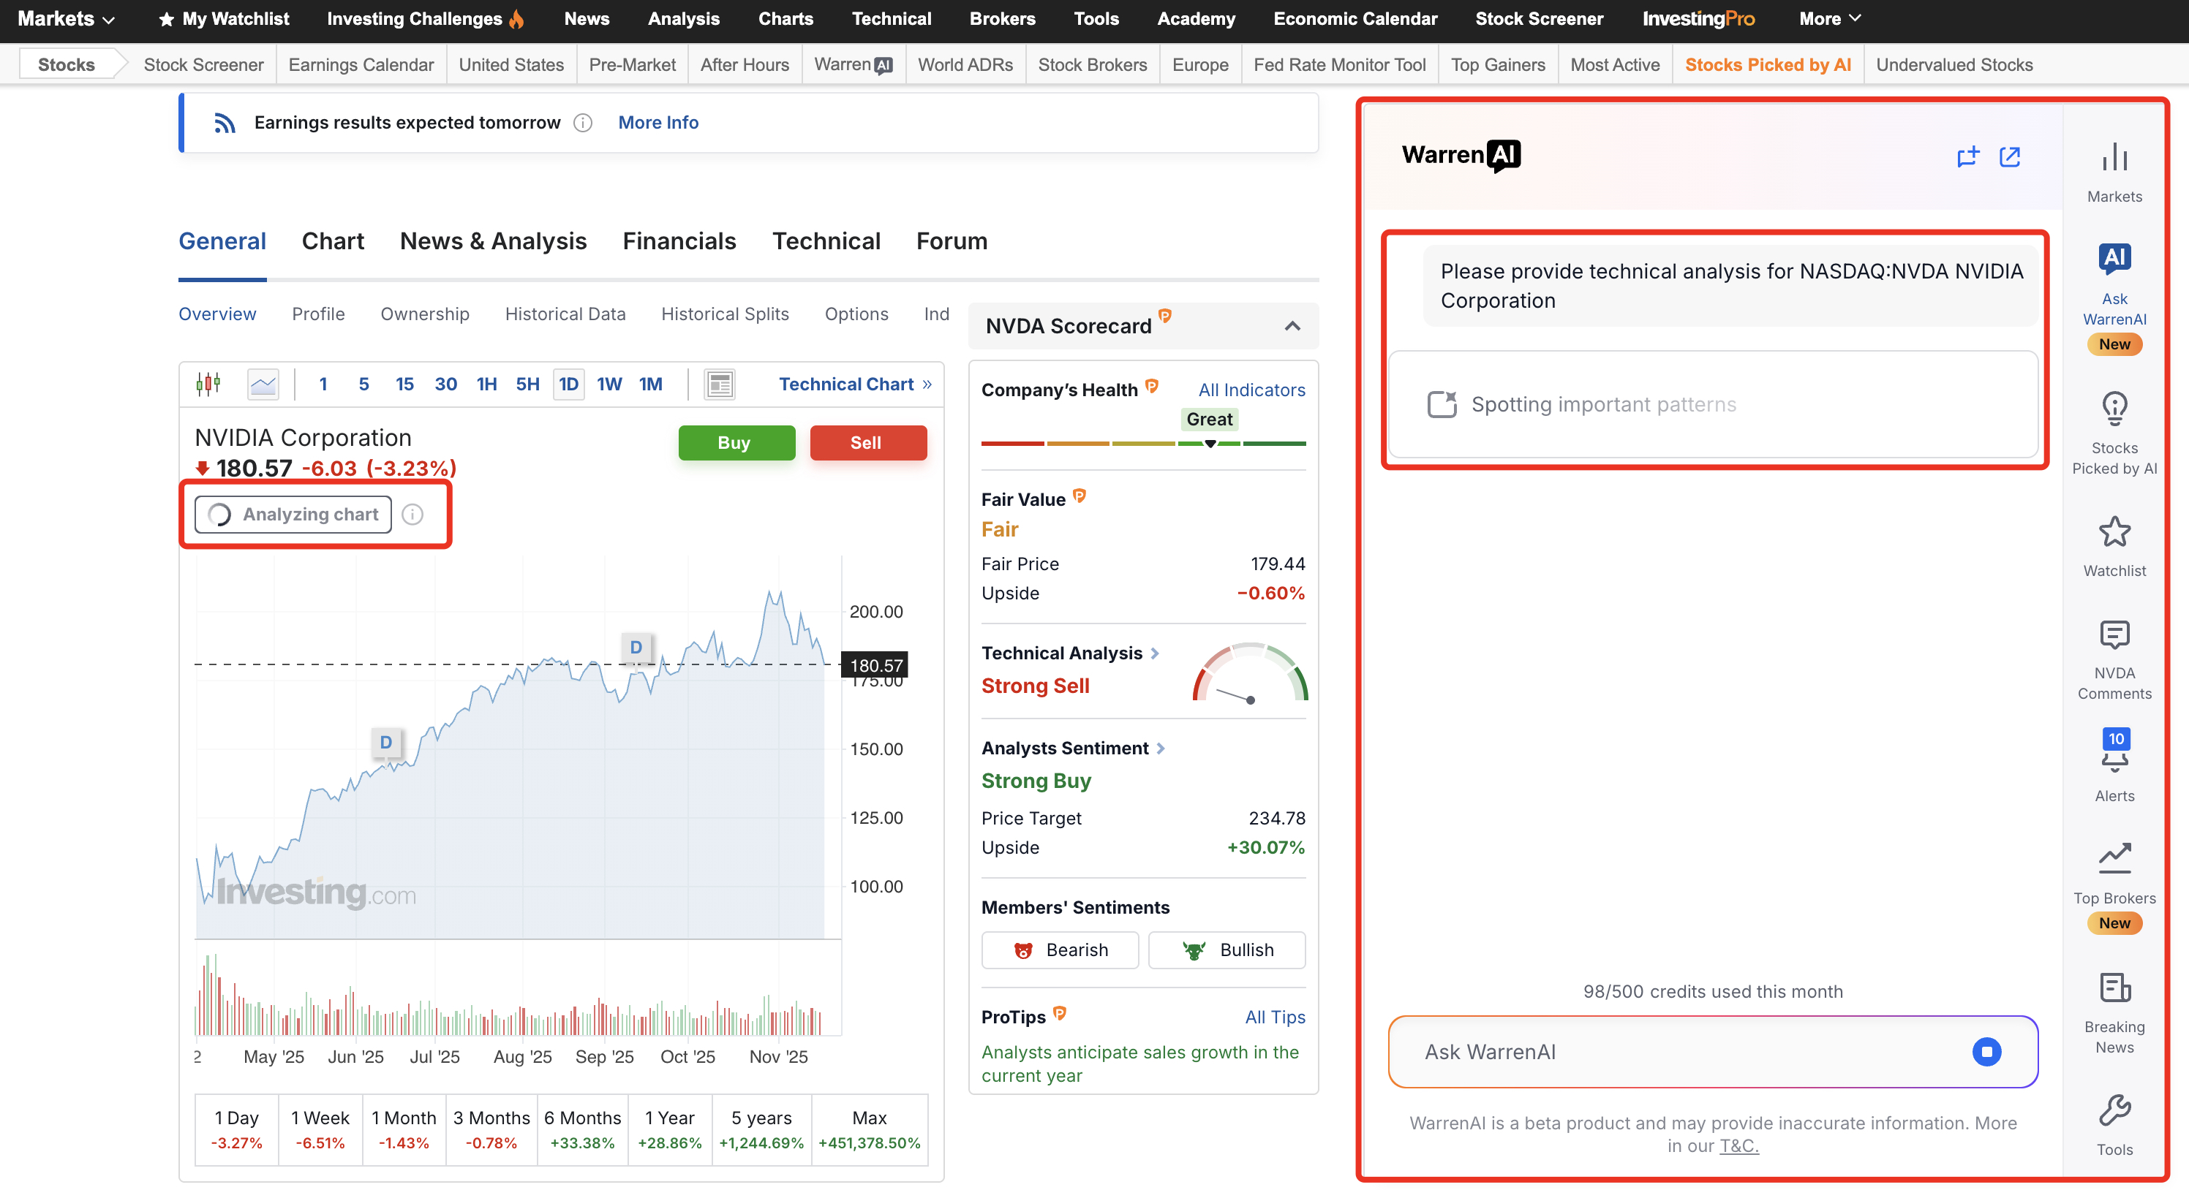Select the 1W chart interval
Image resolution: width=2189 pixels, height=1190 pixels.
pyautogui.click(x=609, y=384)
